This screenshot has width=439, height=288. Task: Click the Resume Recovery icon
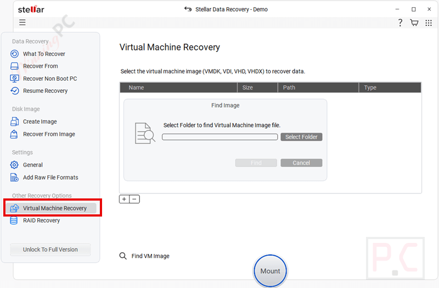point(15,91)
